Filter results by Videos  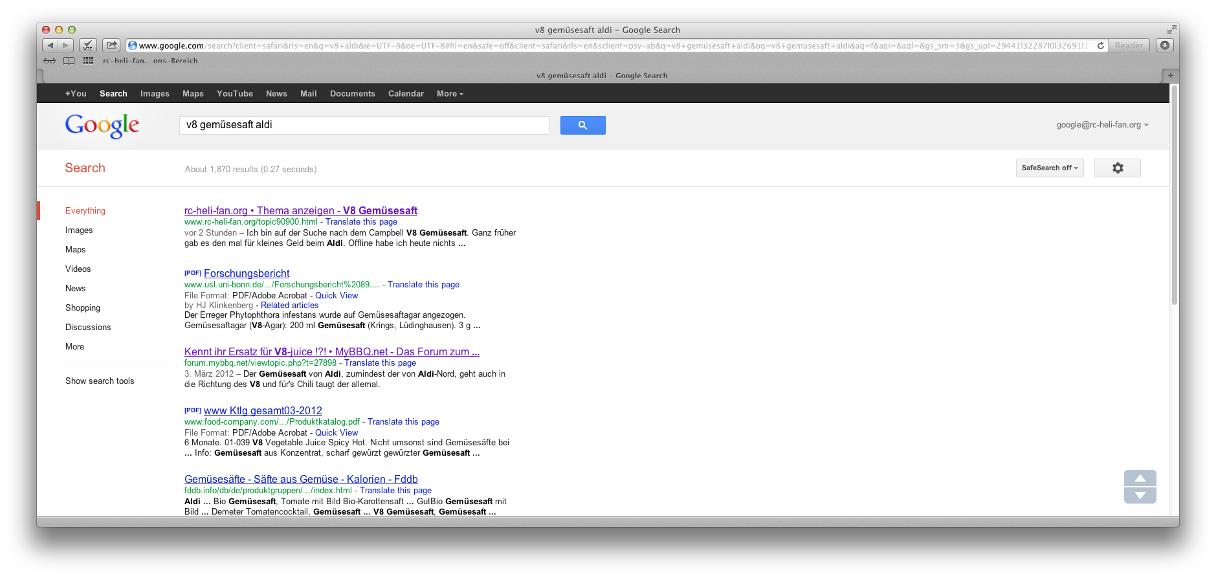tap(78, 269)
